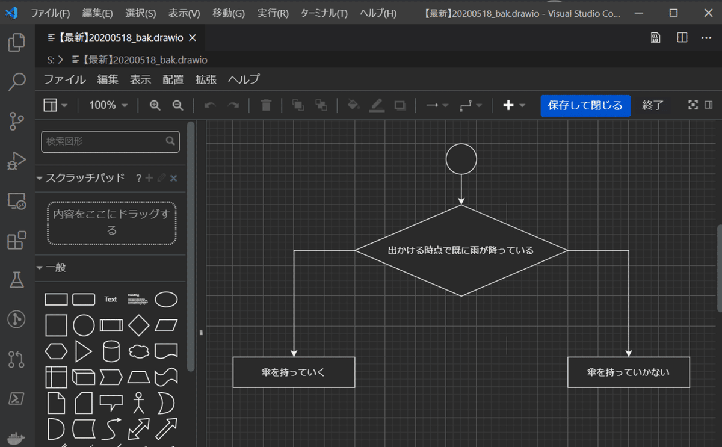
Task: Open the drawio ヘルプ menu
Action: 244,79
